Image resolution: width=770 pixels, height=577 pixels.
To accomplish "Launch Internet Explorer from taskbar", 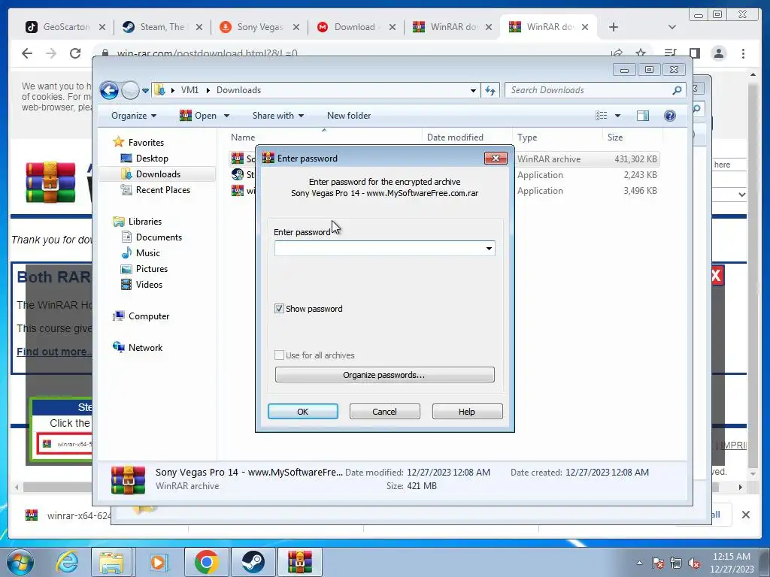I will [x=67, y=563].
